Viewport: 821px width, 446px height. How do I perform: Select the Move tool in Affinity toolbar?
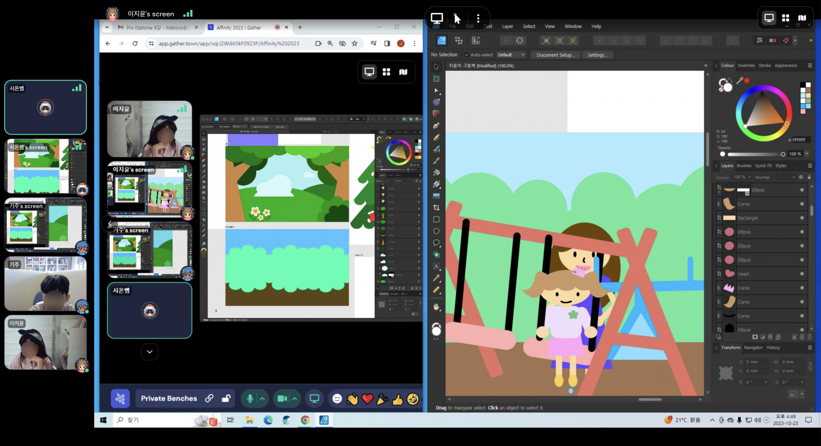click(436, 67)
